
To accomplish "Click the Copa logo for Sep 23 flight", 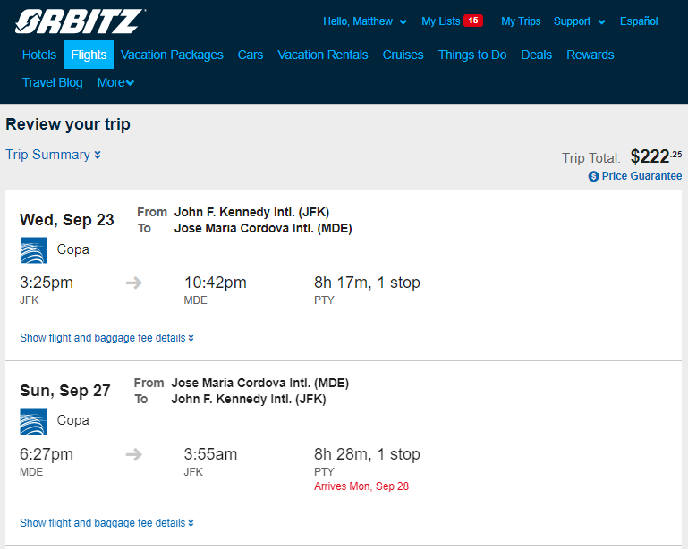I will coord(33,250).
